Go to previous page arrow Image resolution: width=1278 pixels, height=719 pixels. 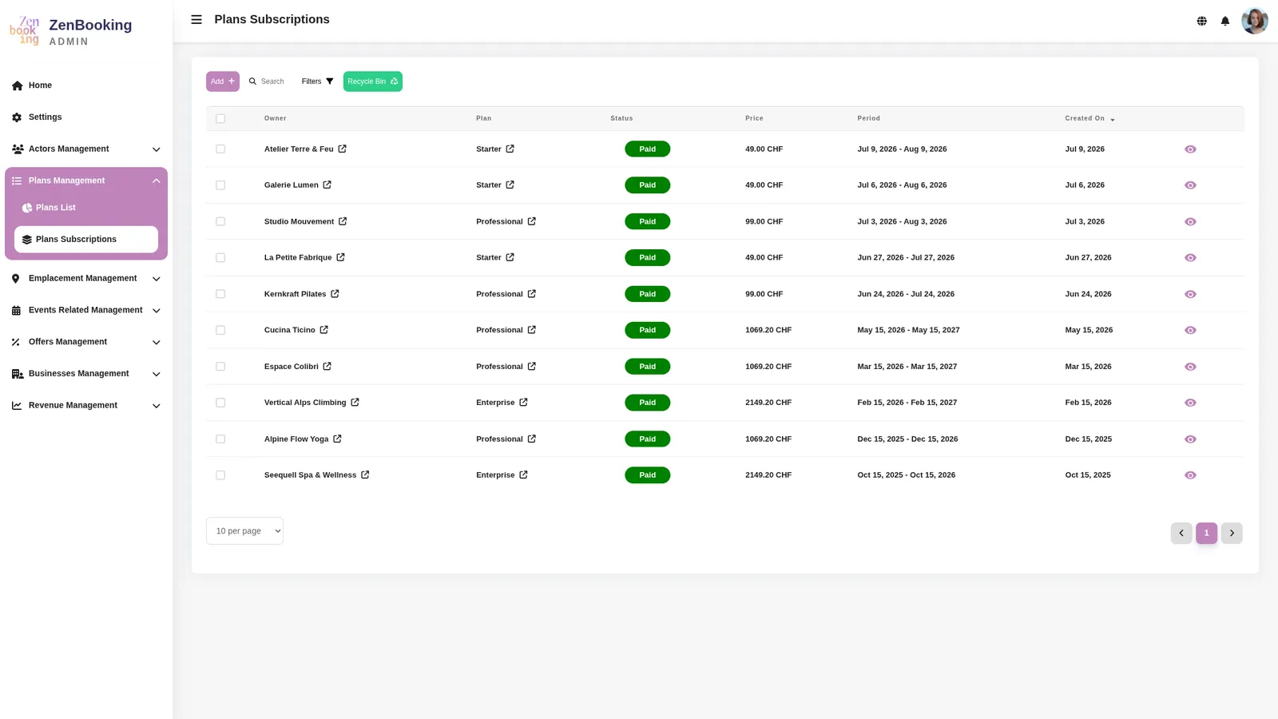coord(1181,533)
